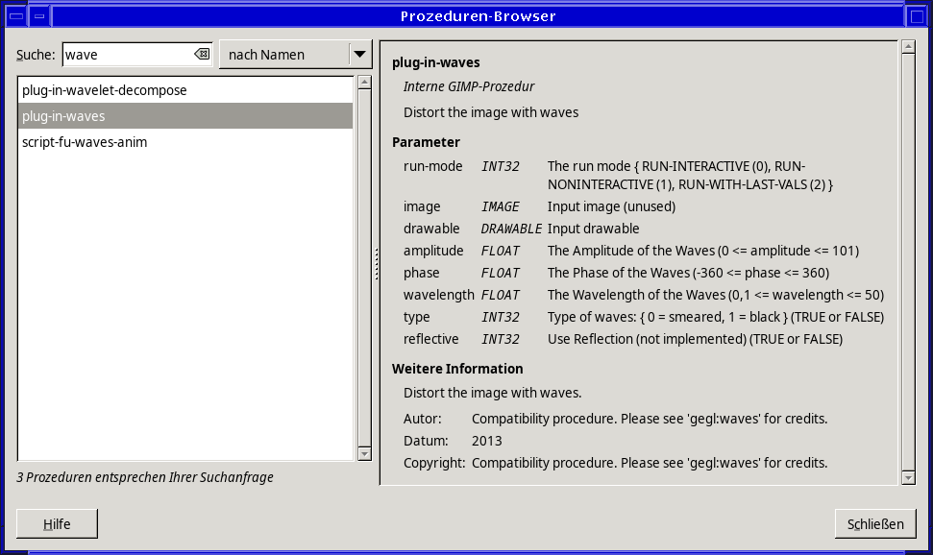
Task: Click the Hilfe button
Action: point(57,524)
